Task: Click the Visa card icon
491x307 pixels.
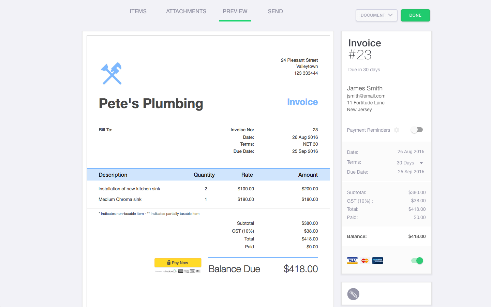Action: click(x=352, y=261)
